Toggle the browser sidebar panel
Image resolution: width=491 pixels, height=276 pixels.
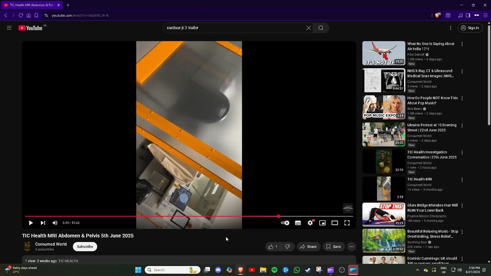[x=468, y=15]
